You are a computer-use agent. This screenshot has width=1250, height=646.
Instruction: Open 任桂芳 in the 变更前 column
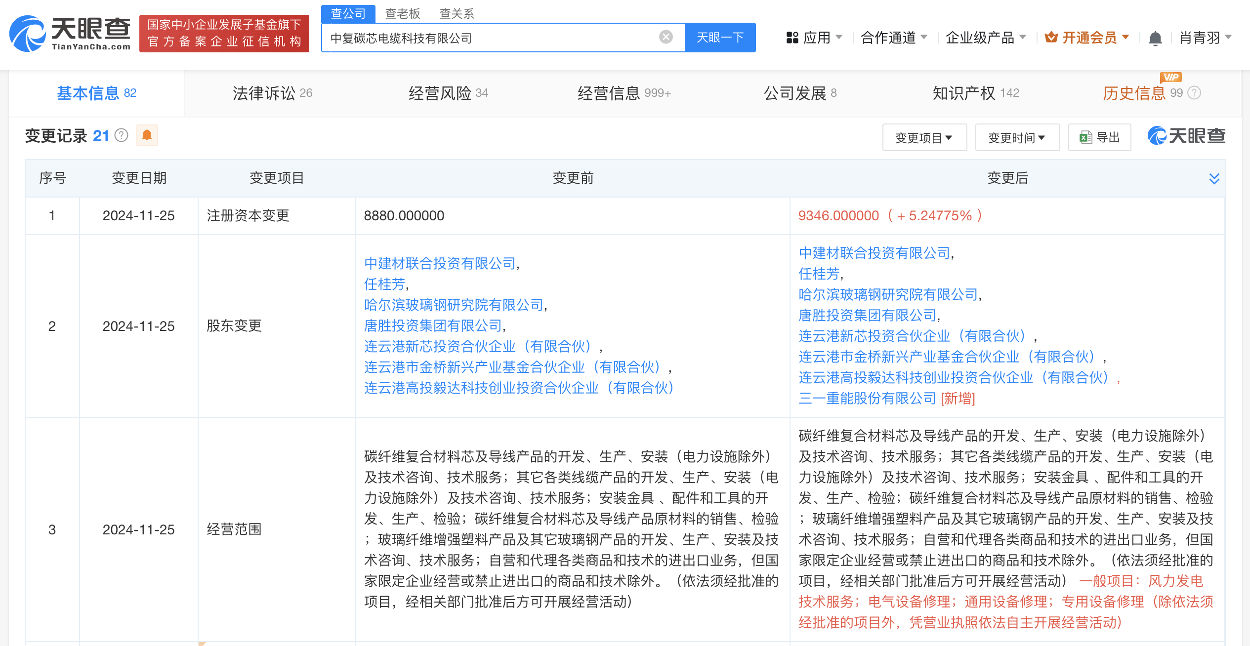pos(384,284)
